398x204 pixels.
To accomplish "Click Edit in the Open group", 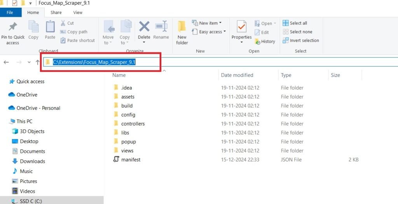I will (262, 32).
